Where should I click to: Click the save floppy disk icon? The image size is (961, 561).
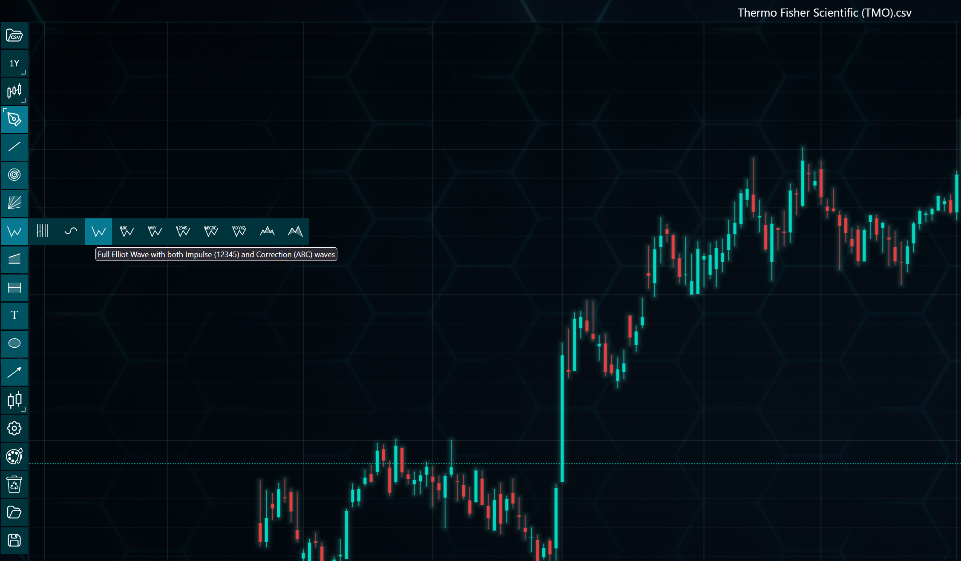pyautogui.click(x=14, y=541)
